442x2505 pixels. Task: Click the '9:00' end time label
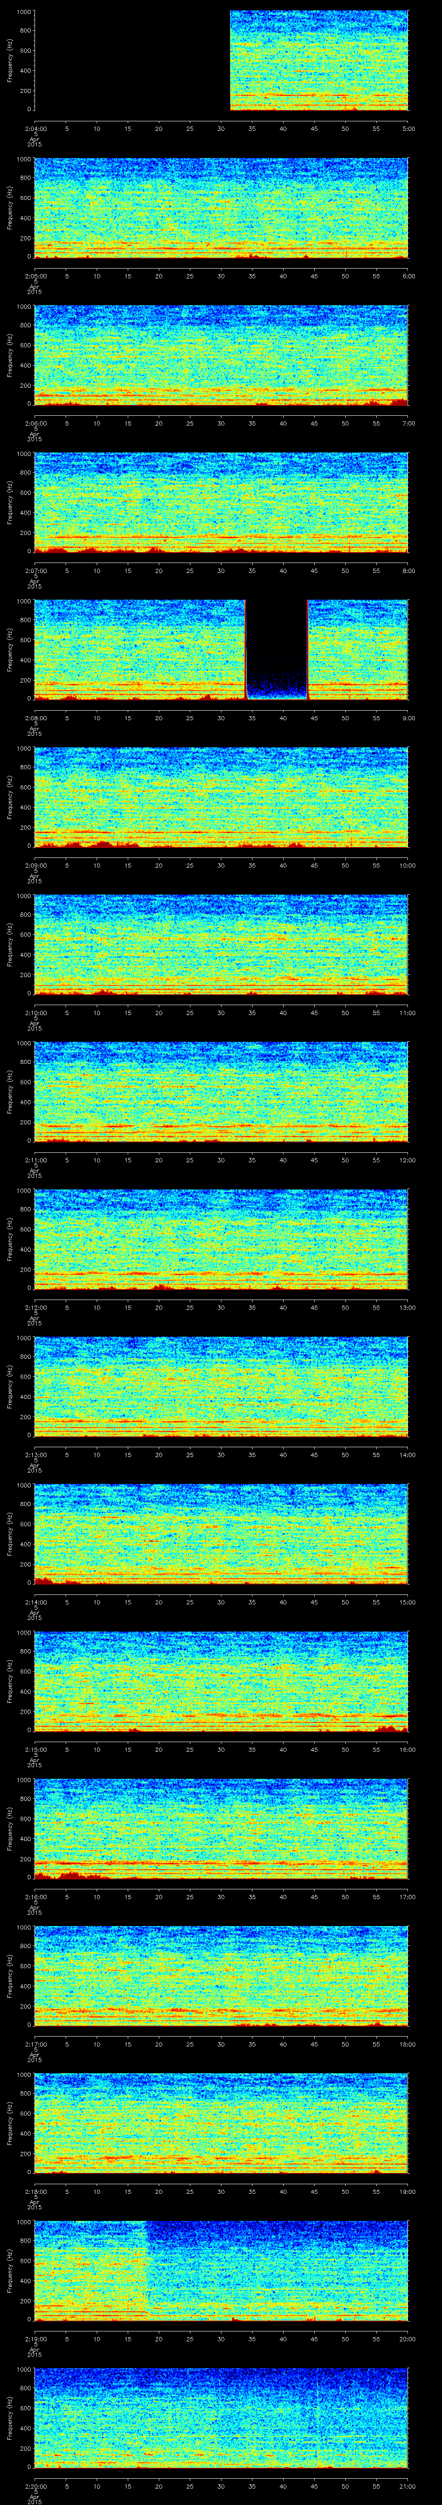pyautogui.click(x=409, y=718)
